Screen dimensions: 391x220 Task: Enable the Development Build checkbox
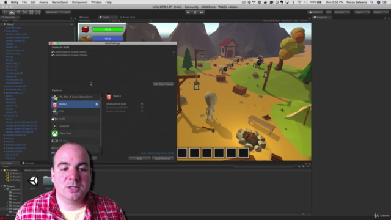tap(142, 104)
